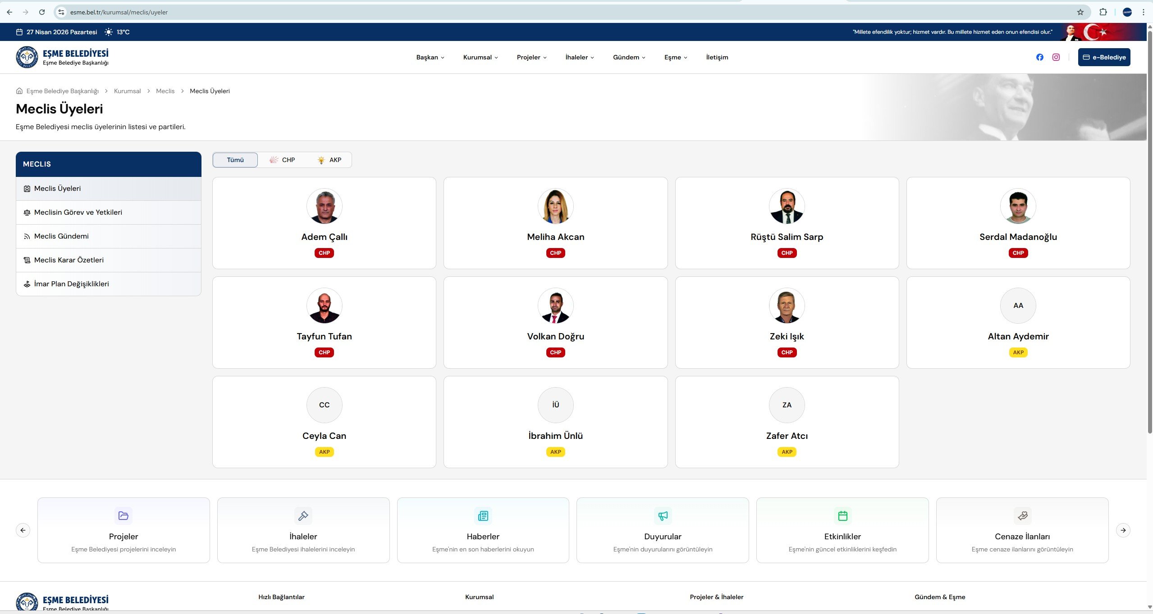
Task: Open Meclis Gündemi in sidebar
Action: pos(61,236)
